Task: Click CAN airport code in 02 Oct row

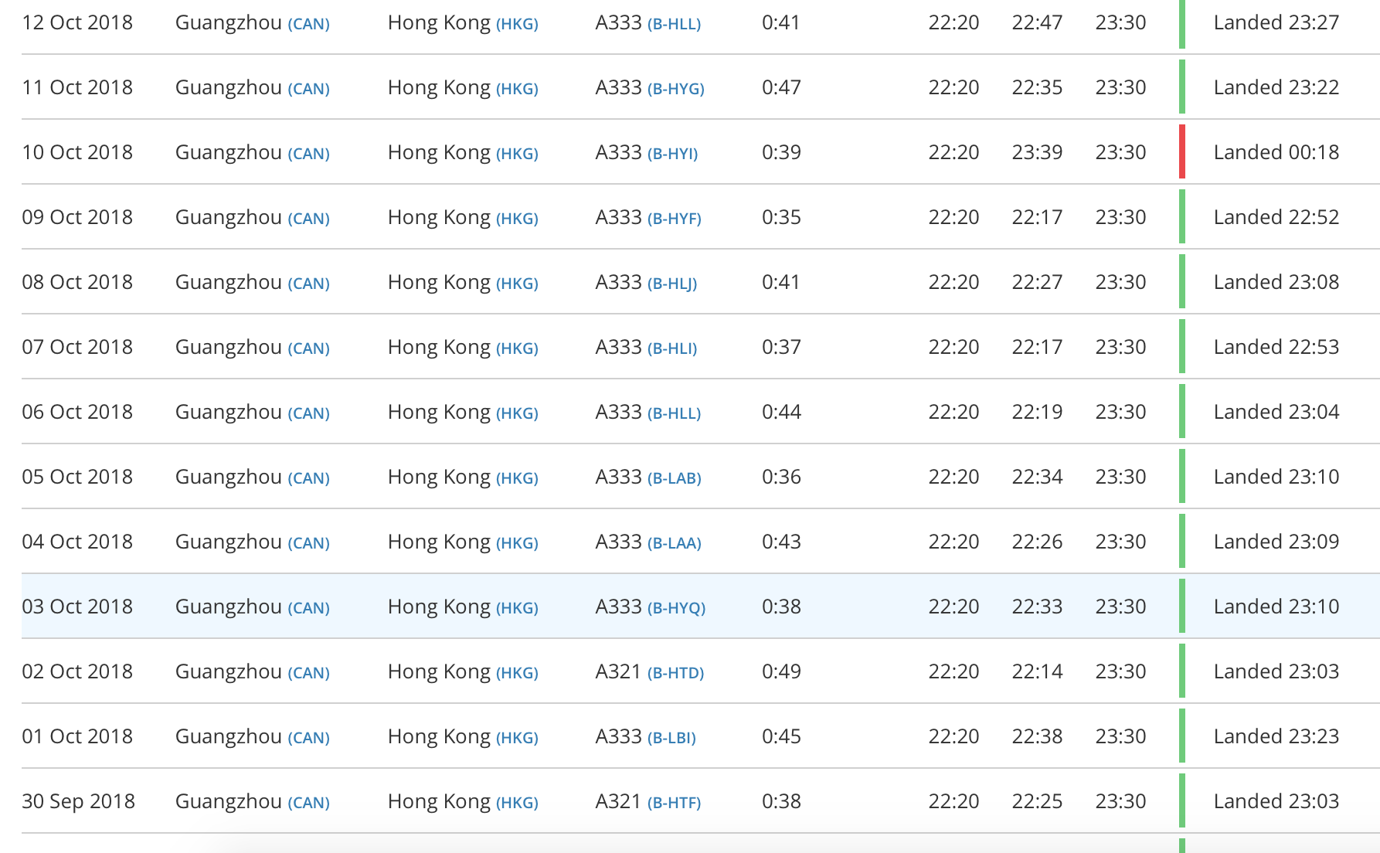Action: 308,673
